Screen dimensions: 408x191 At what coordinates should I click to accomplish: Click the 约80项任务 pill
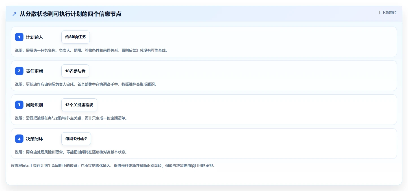pos(75,37)
